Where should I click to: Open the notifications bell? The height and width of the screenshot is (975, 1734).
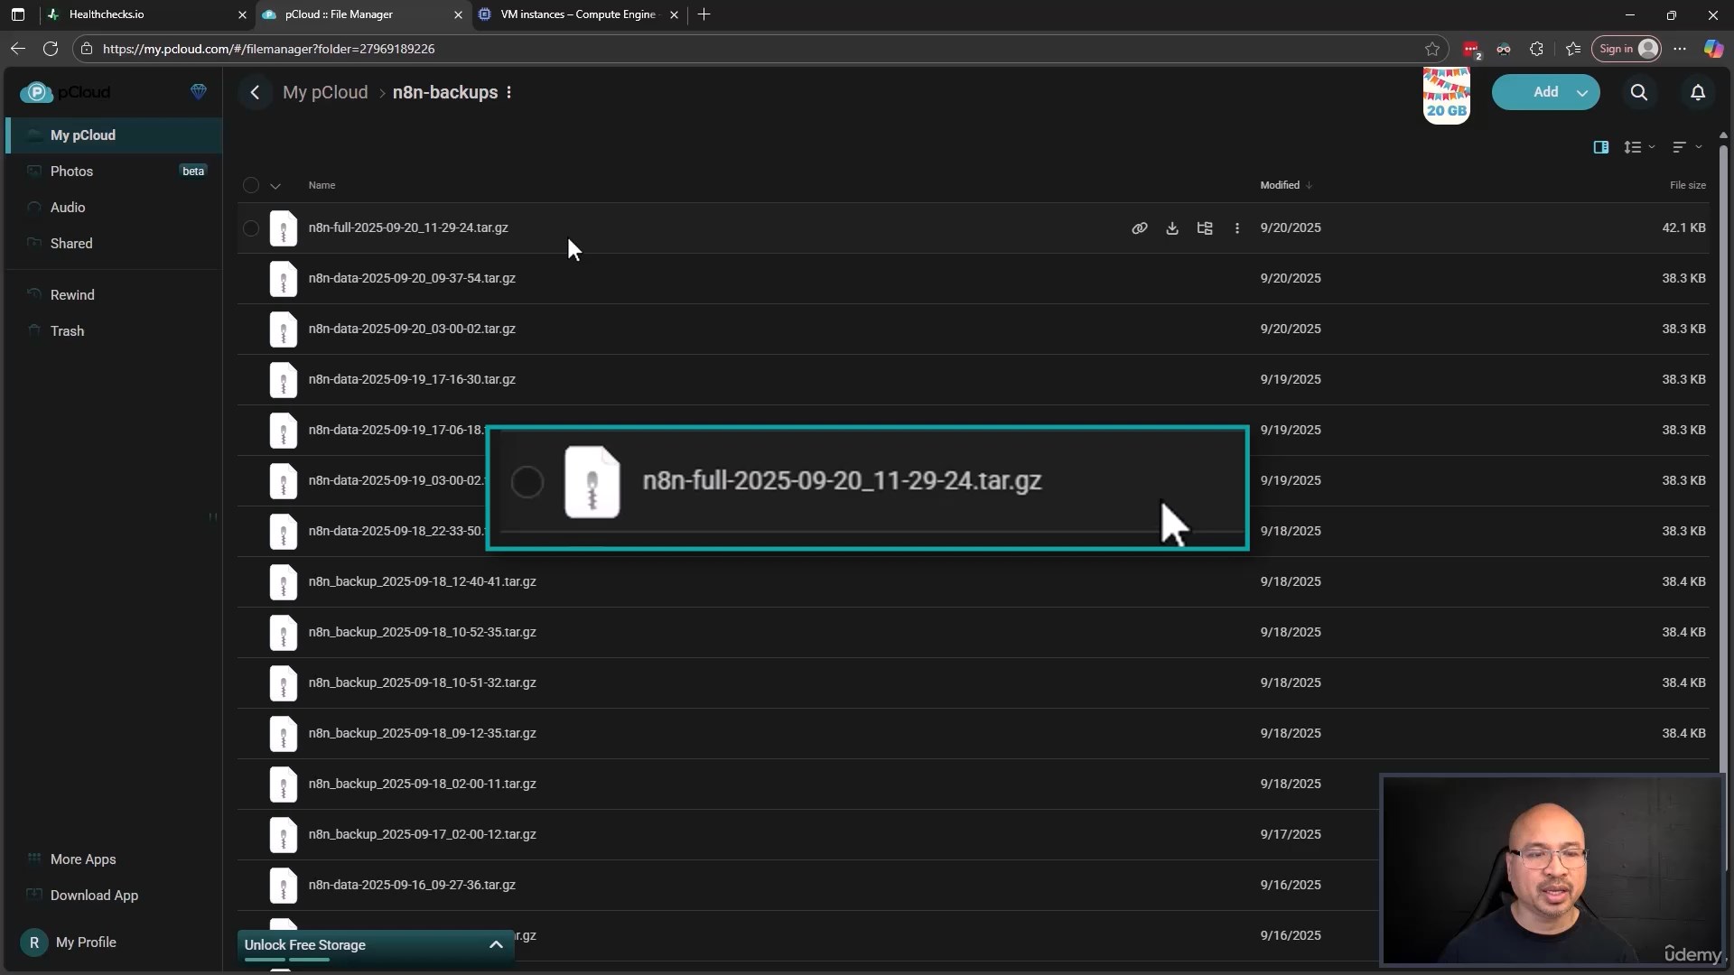tap(1698, 92)
